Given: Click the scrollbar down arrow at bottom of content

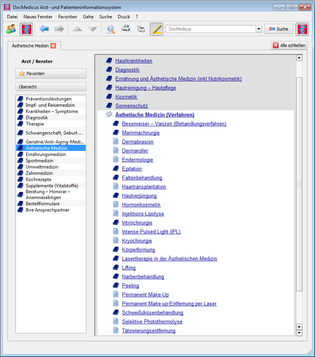Looking at the screenshot, I should 299,333.
